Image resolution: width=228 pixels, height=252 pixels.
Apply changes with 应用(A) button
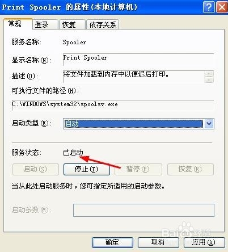point(204,242)
